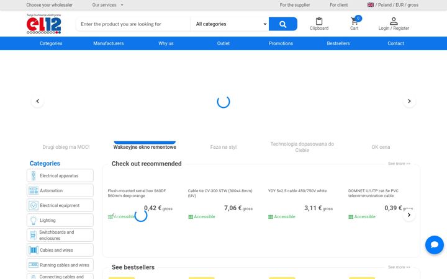The height and width of the screenshot is (279, 447).
Task: Go to Why us page
Action: [166, 43]
